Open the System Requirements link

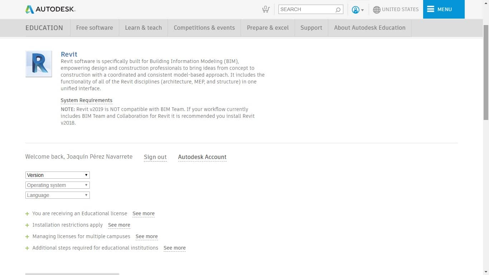(87, 101)
